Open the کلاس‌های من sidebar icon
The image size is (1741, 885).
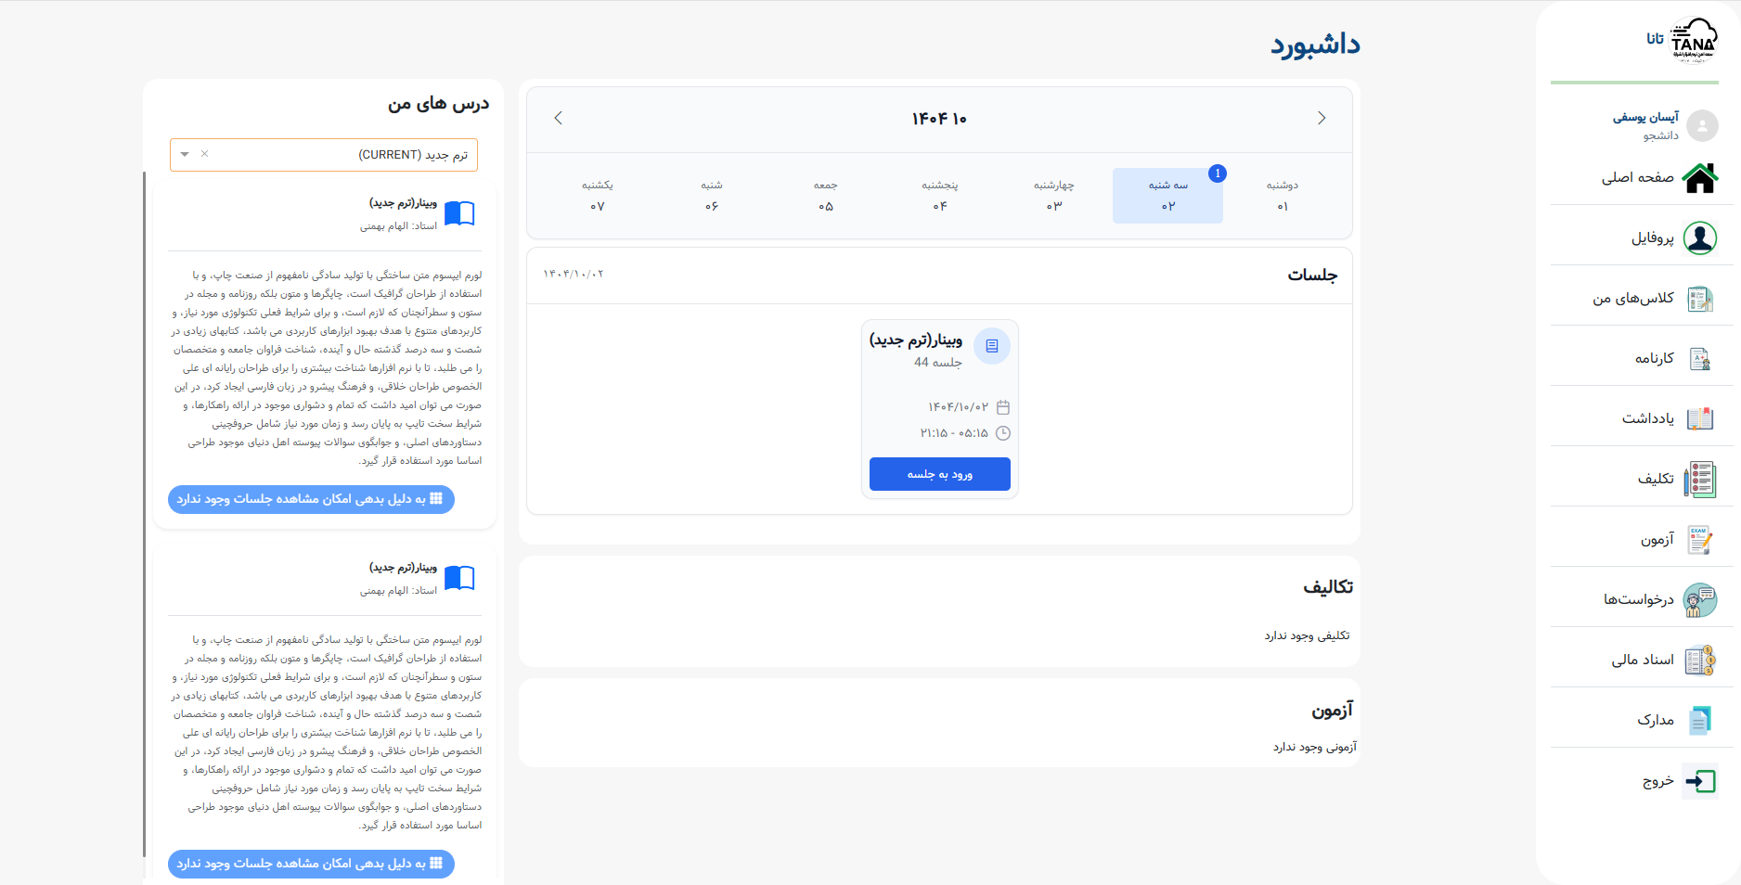(x=1699, y=299)
